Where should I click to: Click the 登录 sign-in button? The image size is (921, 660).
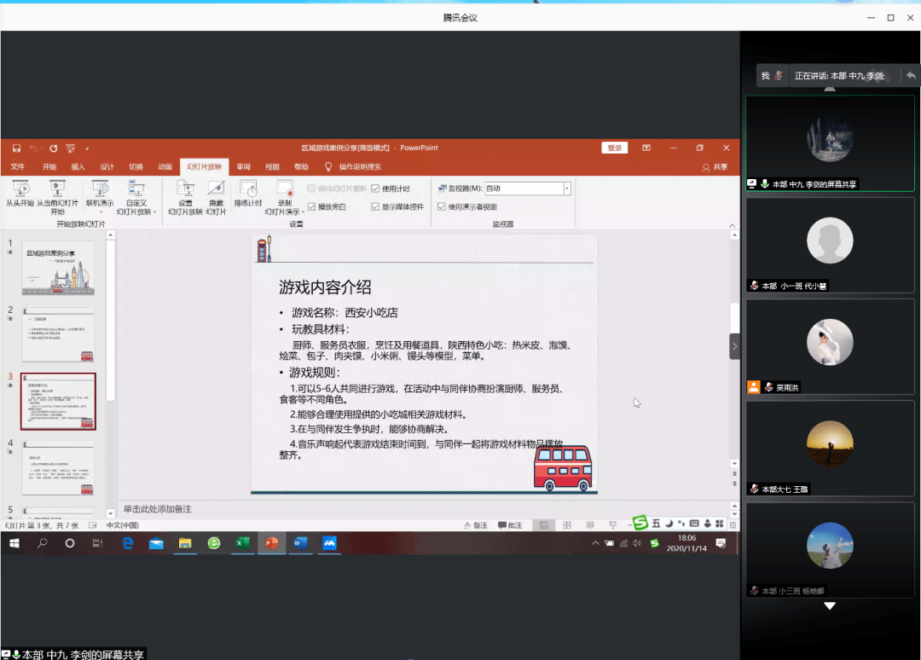click(614, 148)
